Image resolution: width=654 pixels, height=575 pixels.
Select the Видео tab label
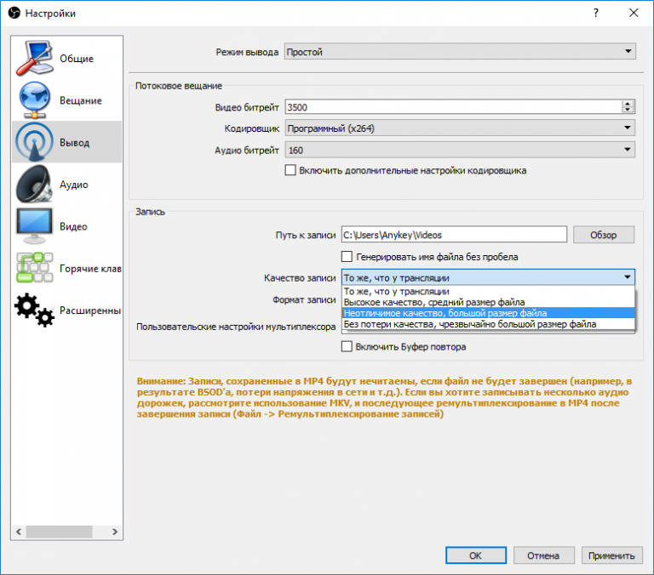73,226
